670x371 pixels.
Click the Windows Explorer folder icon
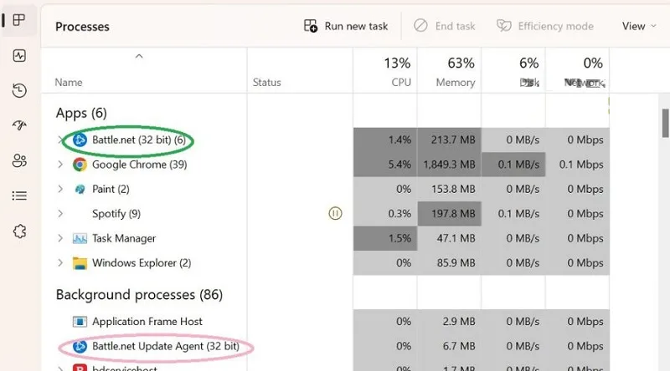pos(80,263)
